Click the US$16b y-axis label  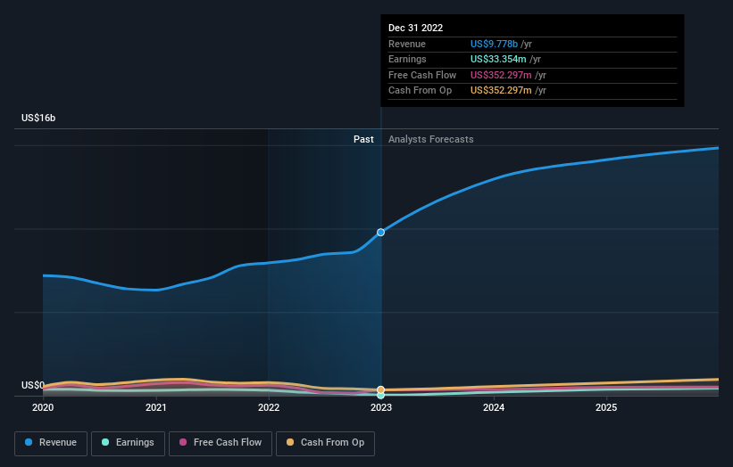[38, 118]
